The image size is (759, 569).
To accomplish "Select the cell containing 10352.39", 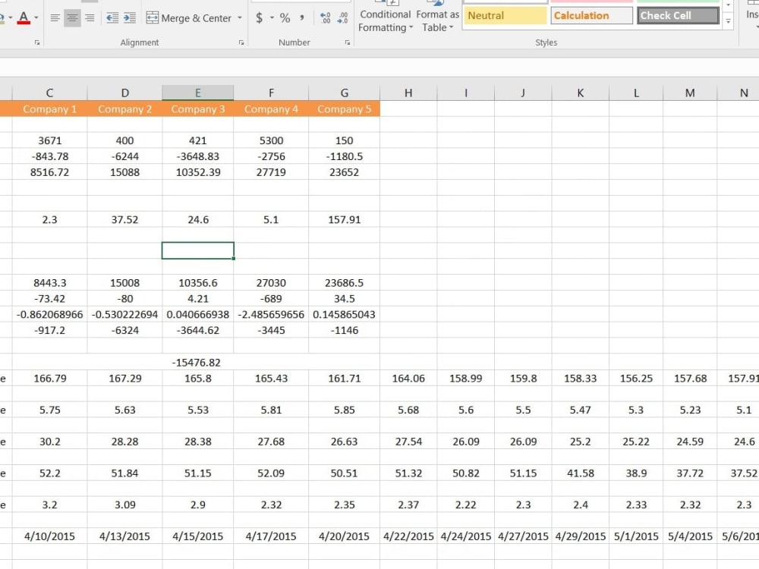I will click(x=198, y=172).
